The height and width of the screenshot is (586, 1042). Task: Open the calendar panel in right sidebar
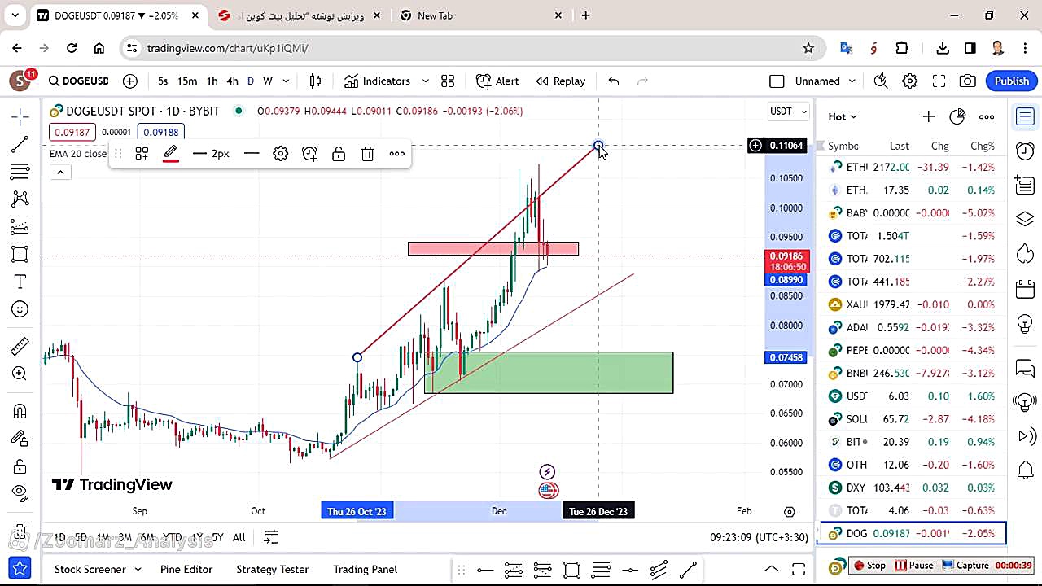[1025, 289]
